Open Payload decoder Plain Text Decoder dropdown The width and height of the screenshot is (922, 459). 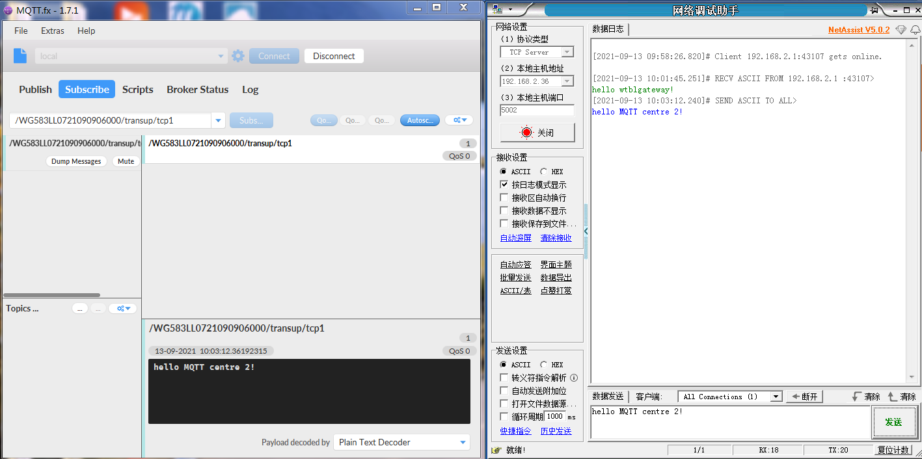coord(401,442)
